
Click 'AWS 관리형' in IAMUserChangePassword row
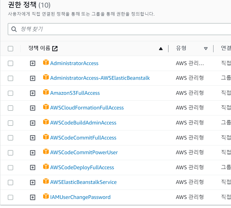[x=190, y=197]
